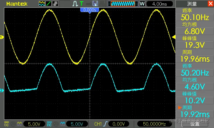Click the waveform memory overview bar
The width and height of the screenshot is (214, 128).
[x=123, y=4]
